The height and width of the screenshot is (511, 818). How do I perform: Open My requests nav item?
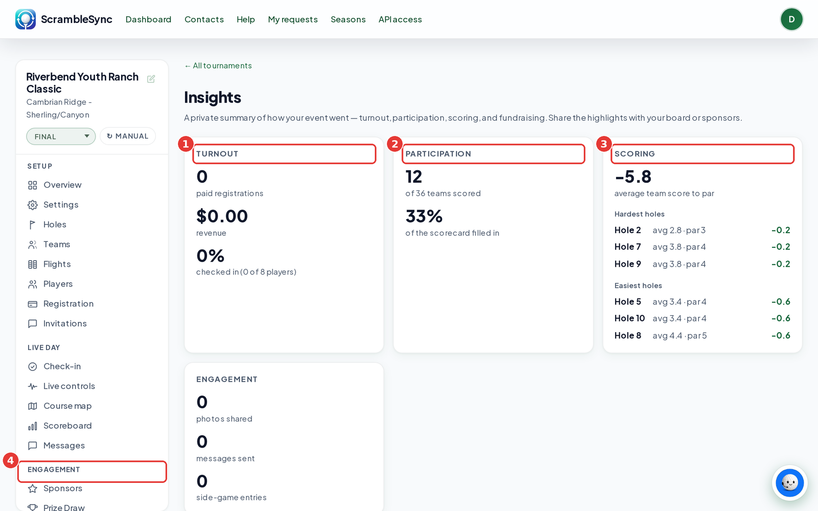[x=293, y=19]
